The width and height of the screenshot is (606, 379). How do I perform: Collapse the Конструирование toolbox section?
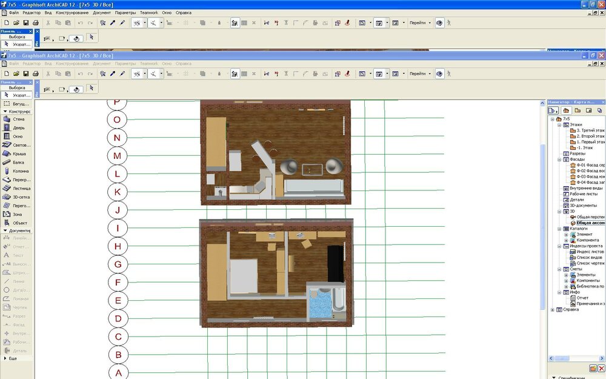pyautogui.click(x=5, y=112)
